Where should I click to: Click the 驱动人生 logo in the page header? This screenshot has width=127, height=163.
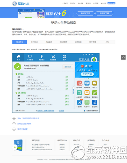[21, 3]
